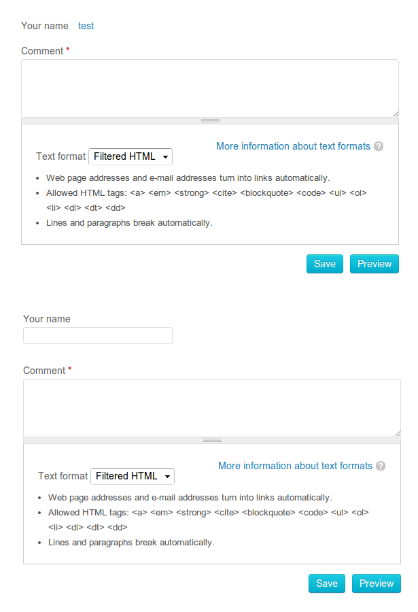Open bottom "More information about text formats" link
The width and height of the screenshot is (418, 612).
tap(295, 466)
